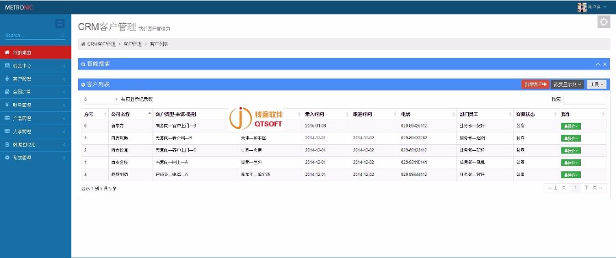Open 操作 dropdown for row number 4
The width and height of the screenshot is (616, 258).
click(x=571, y=175)
